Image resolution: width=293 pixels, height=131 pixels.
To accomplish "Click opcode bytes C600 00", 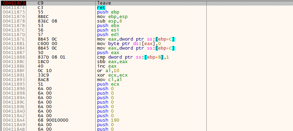I will [47, 44].
